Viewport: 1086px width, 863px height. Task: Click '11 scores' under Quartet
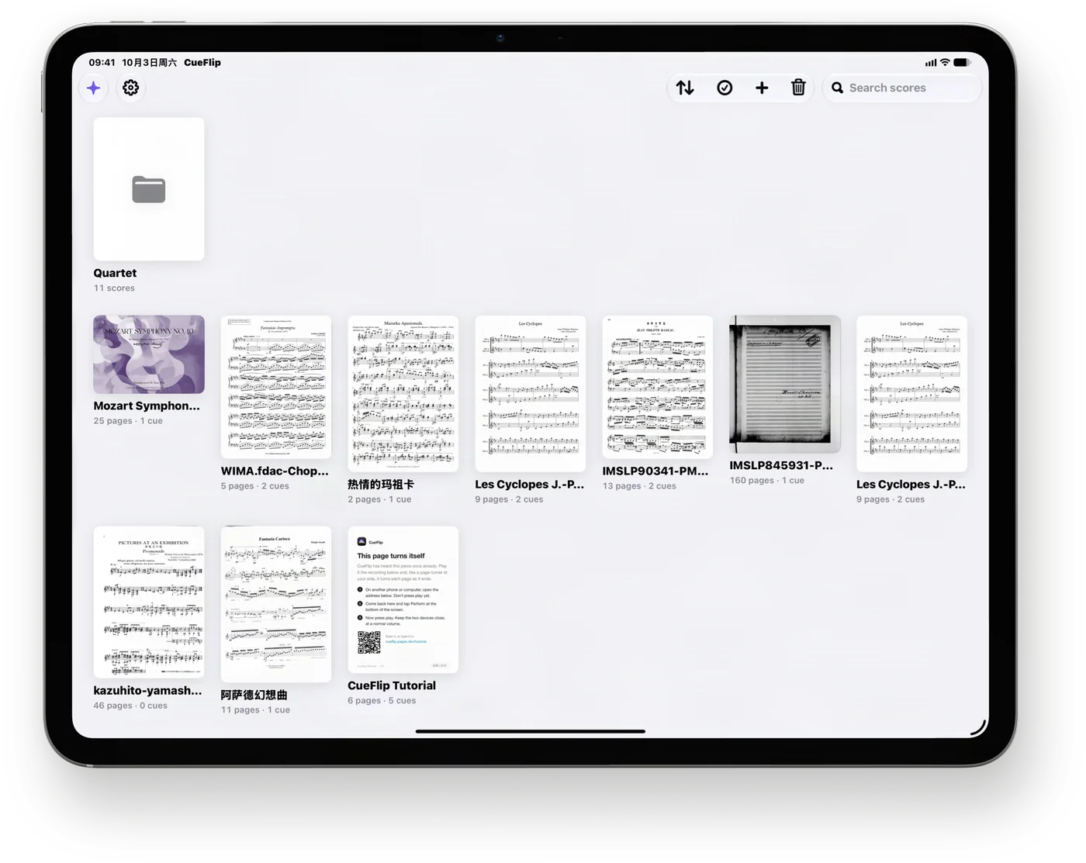114,288
